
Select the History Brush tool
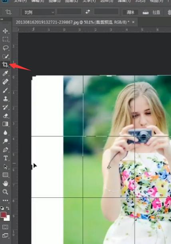click(5, 107)
